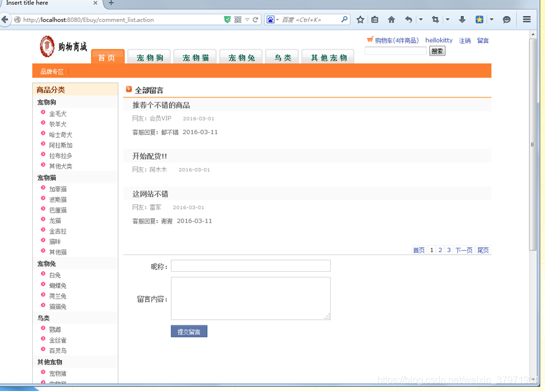This screenshot has height=391, width=545.
Task: Open the bookmarks list icon
Action: click(375, 20)
